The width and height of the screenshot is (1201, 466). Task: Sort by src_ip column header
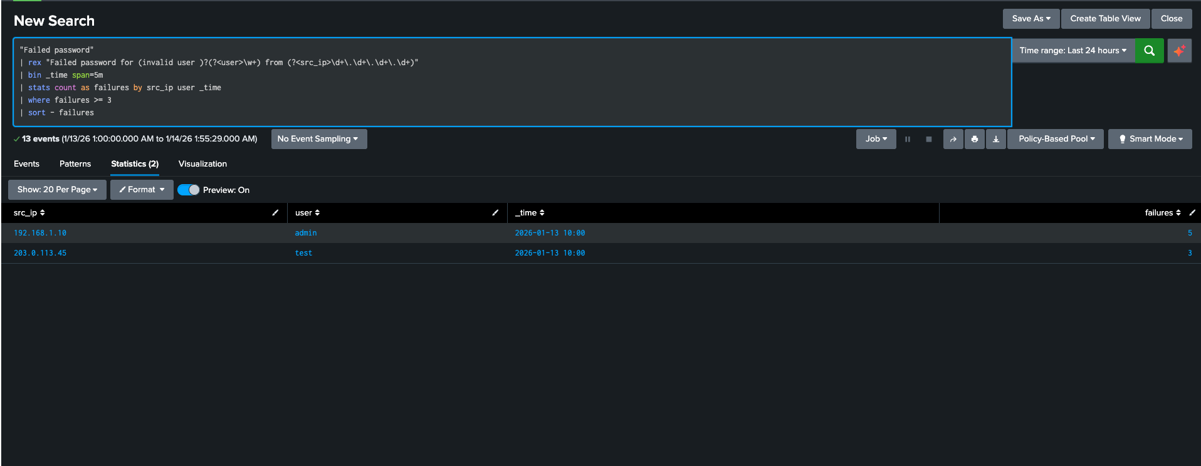pos(29,213)
